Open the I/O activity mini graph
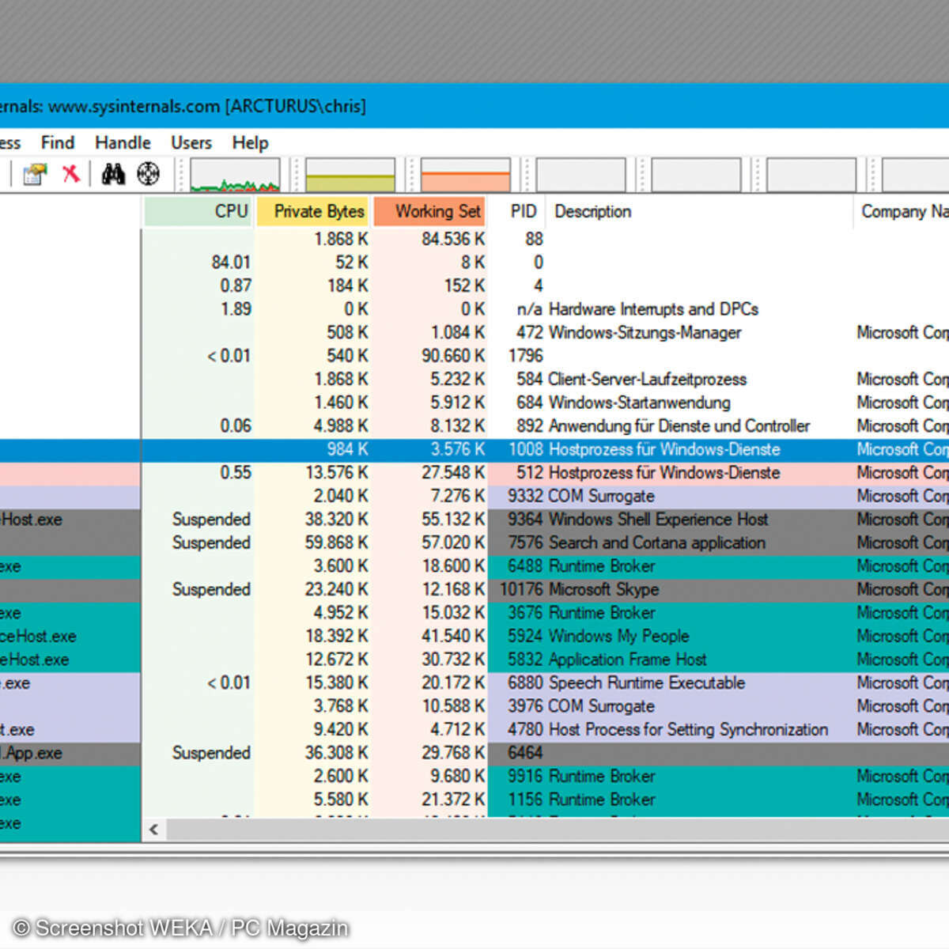Image resolution: width=949 pixels, height=949 pixels. pos(581,175)
